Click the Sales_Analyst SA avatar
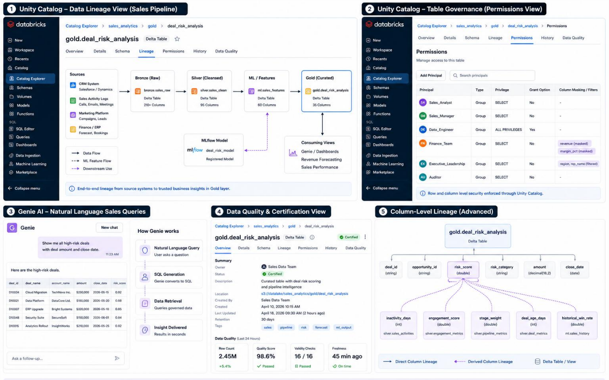 [x=423, y=103]
